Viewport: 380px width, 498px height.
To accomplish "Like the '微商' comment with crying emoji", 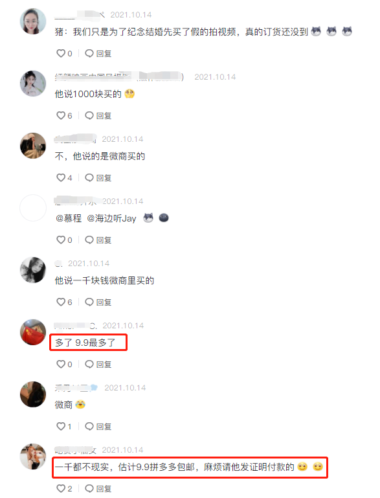I will tap(61, 426).
